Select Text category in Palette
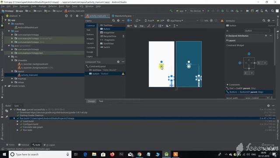 coord(88,30)
